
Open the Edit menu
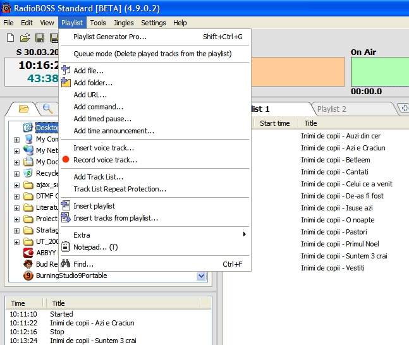coord(27,23)
